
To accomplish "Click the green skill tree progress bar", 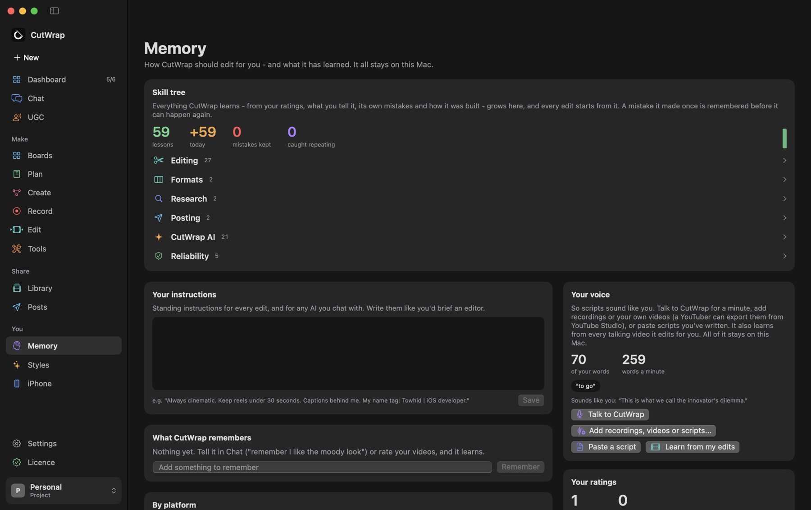I will pyautogui.click(x=784, y=138).
